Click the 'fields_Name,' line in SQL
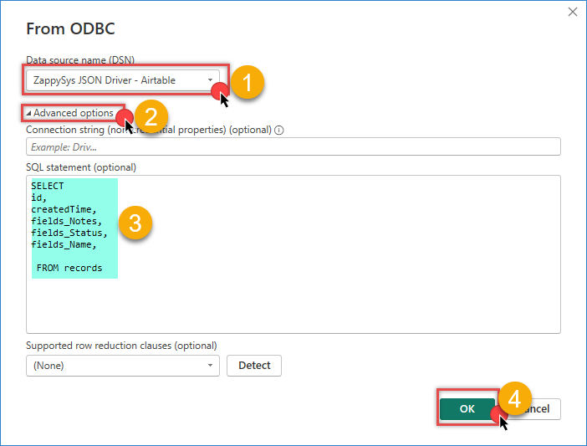 pos(64,244)
